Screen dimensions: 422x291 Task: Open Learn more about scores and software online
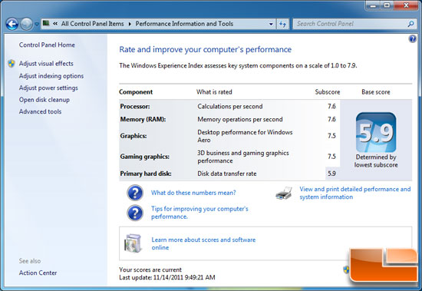click(203, 243)
